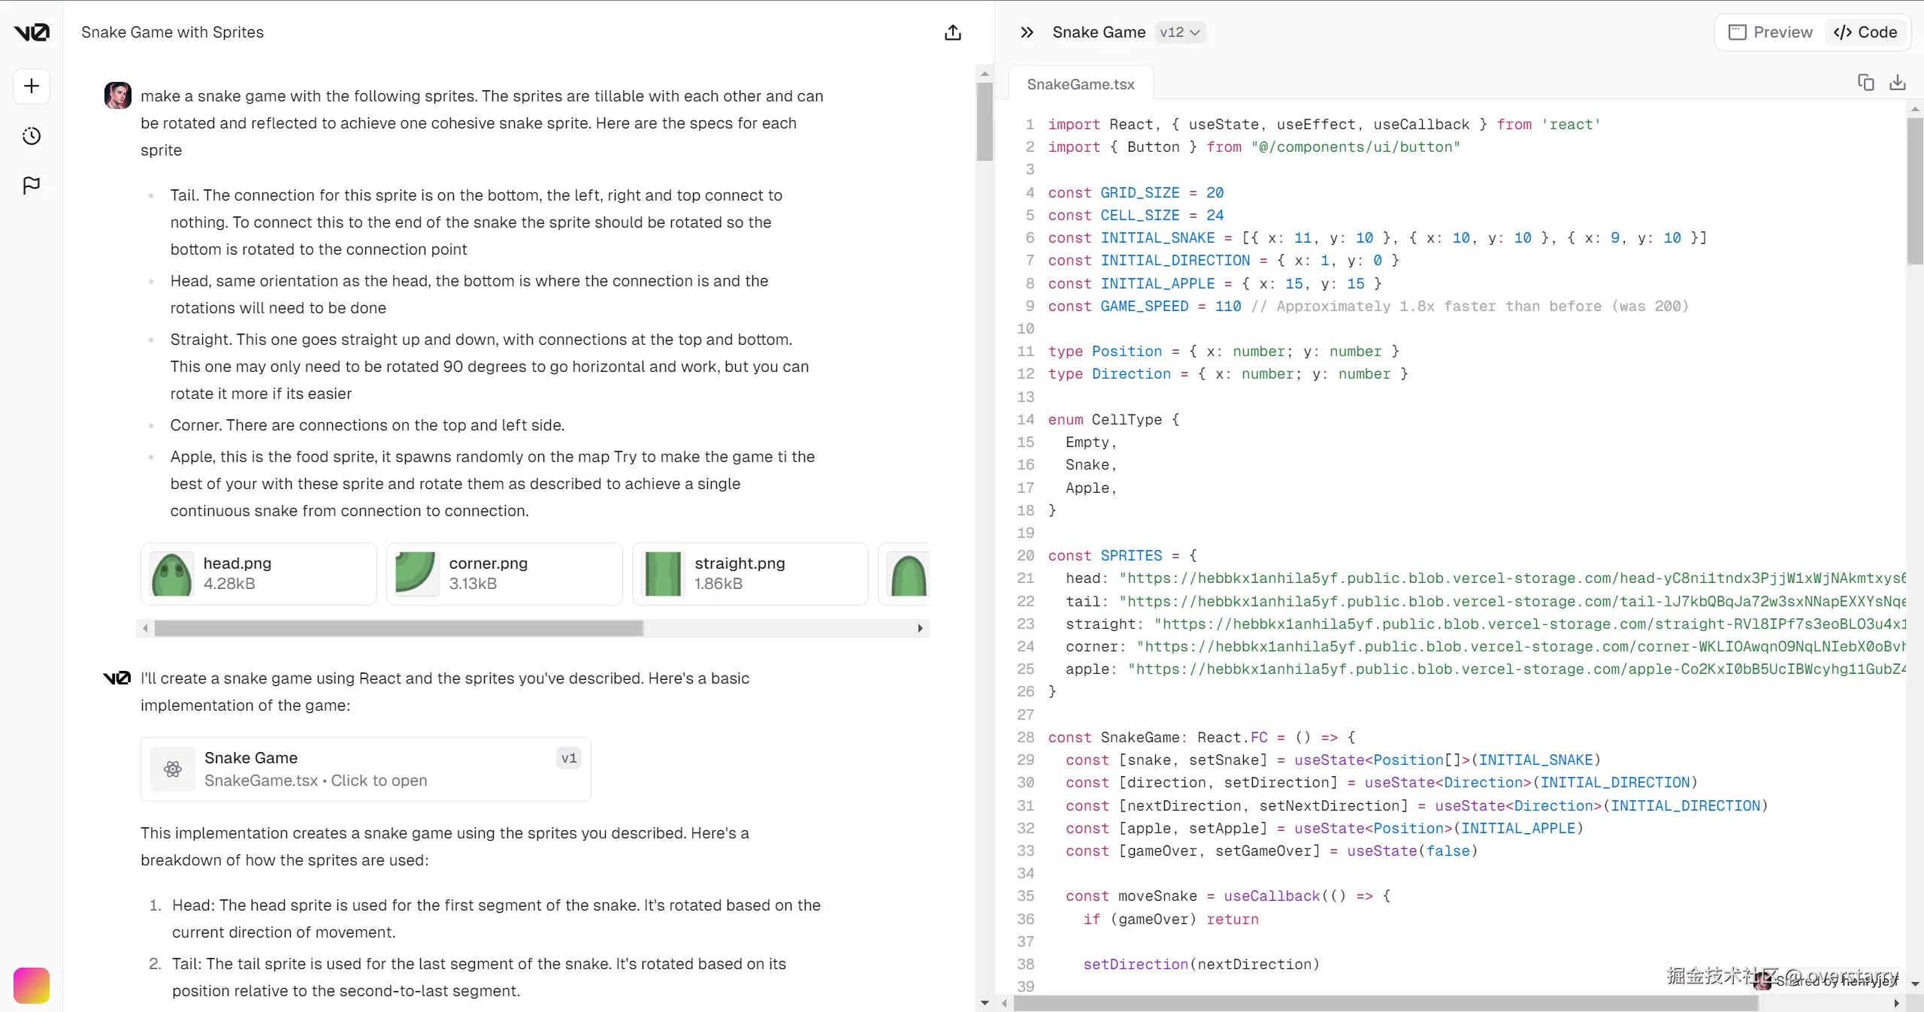
Task: Open the straight.png attachment
Action: (750, 573)
